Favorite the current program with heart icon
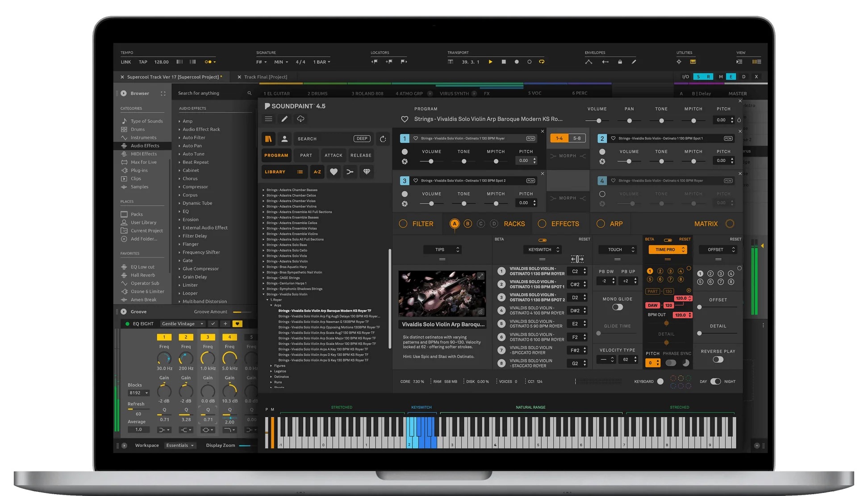868x496 pixels. click(x=405, y=119)
